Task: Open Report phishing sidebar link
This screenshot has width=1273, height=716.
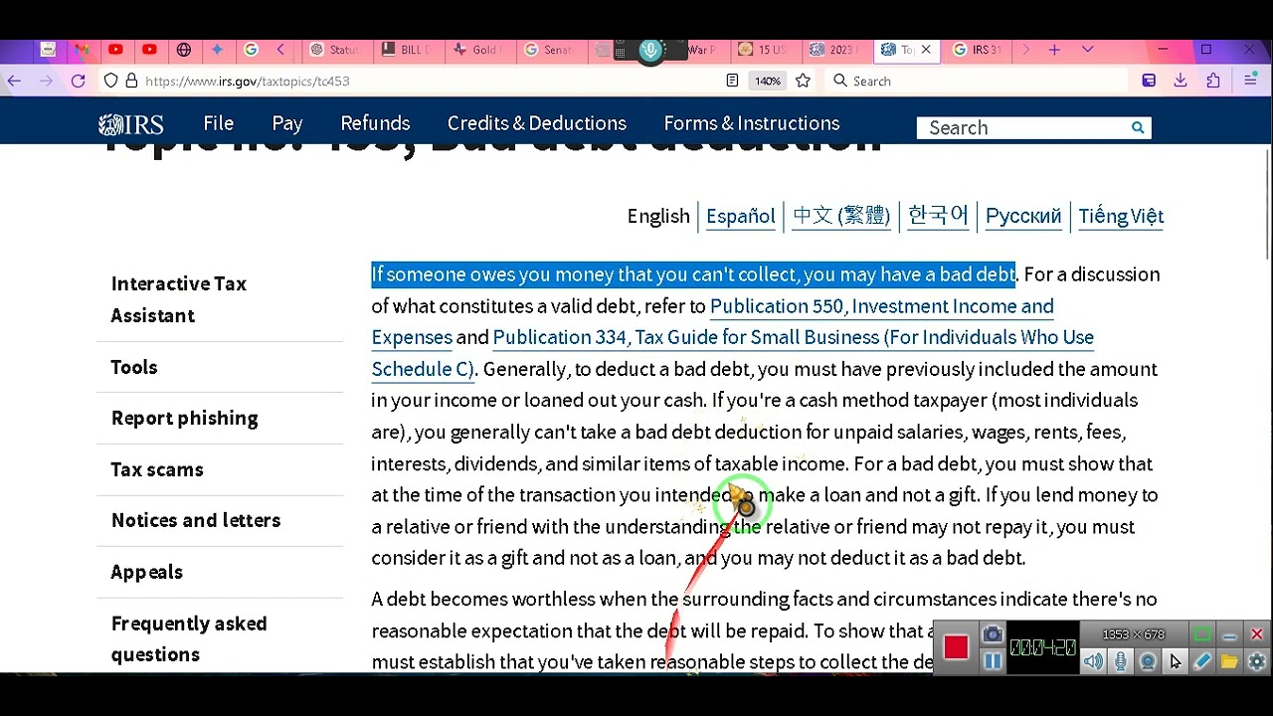Action: pos(184,418)
